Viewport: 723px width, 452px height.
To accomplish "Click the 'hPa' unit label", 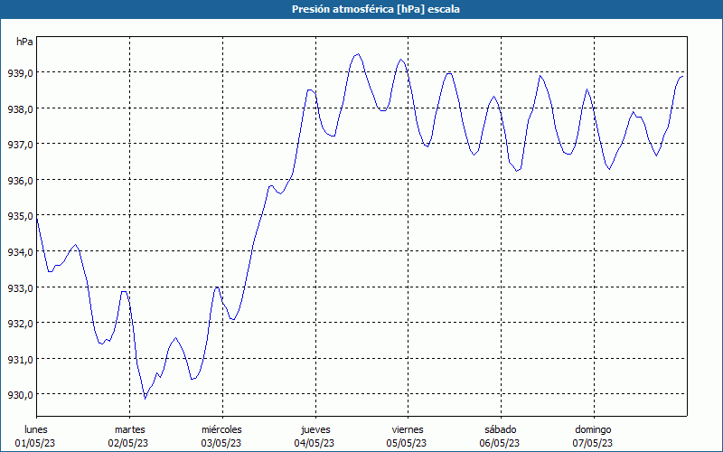I will [24, 42].
